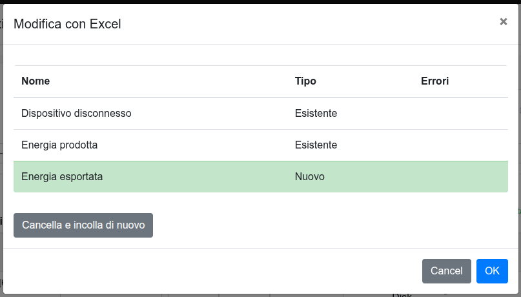Click Esistente in the Dispositivo disconnesso row
This screenshot has height=297, width=521.
tap(316, 113)
